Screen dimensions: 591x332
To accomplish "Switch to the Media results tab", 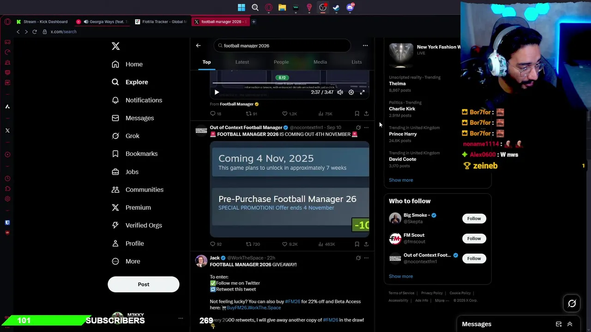I will pos(320,62).
